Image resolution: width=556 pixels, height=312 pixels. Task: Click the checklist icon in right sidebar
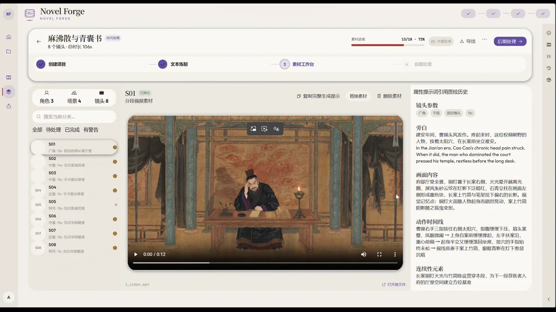(549, 56)
